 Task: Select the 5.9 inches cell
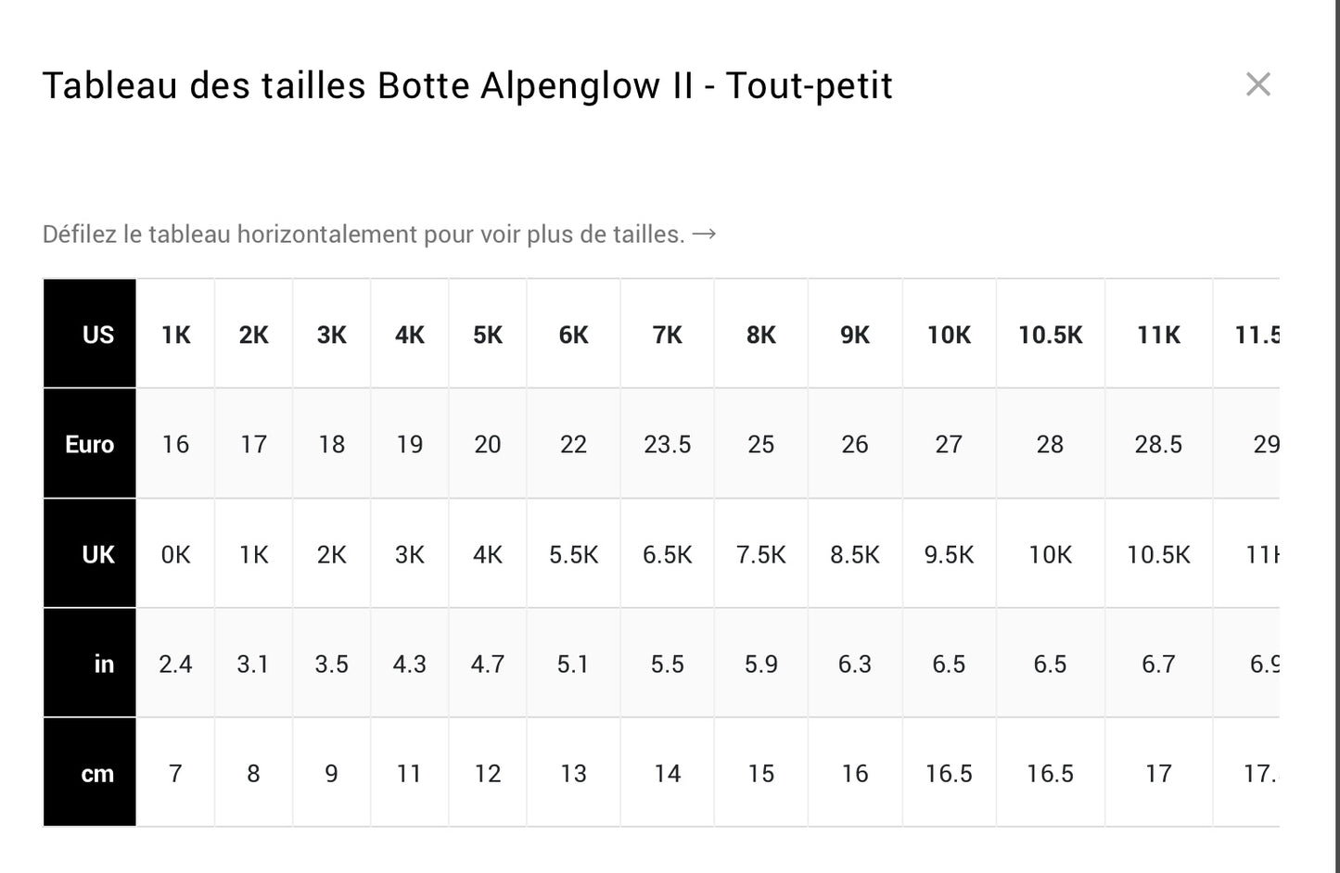pos(761,664)
